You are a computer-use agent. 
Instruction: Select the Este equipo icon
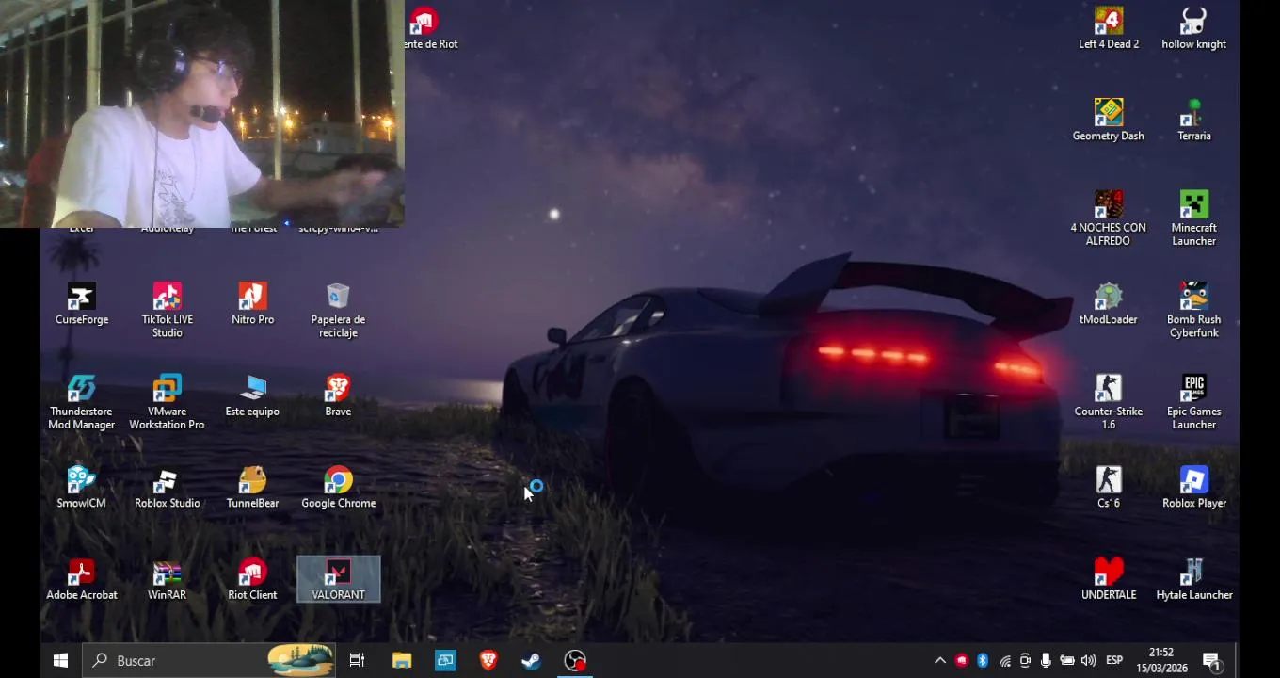coord(252,395)
